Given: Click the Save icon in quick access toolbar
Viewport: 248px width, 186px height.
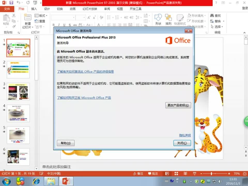Looking at the screenshot, I should tap(11, 3).
